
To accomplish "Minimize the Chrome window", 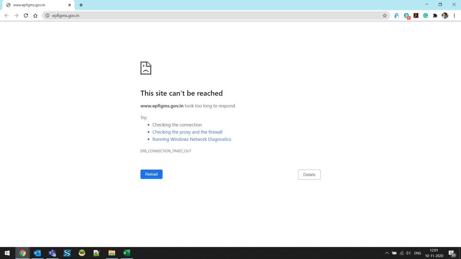I will (x=427, y=5).
